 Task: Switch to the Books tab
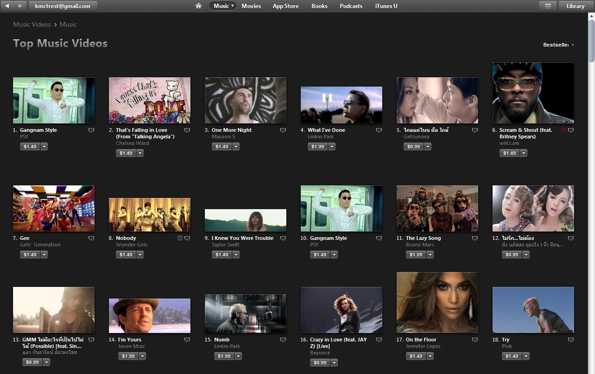pos(319,6)
